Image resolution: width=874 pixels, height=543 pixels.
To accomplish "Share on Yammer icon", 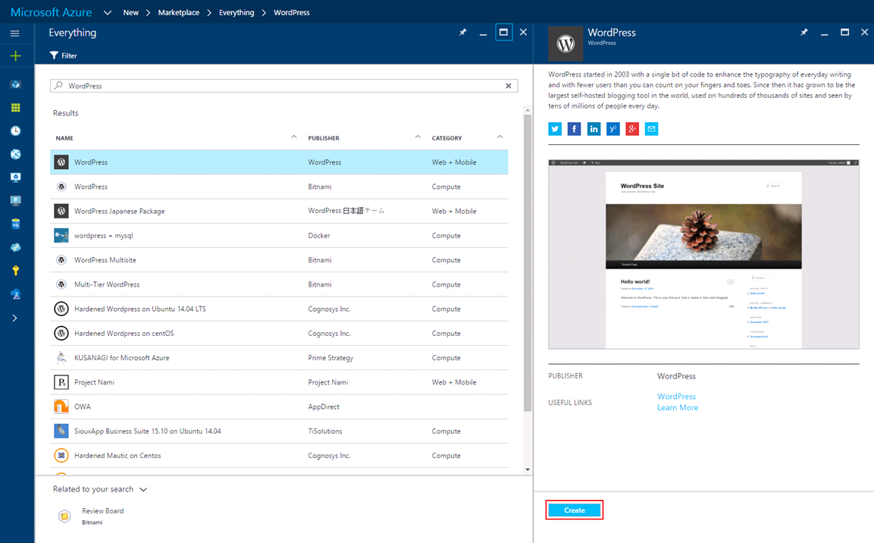I will [613, 130].
